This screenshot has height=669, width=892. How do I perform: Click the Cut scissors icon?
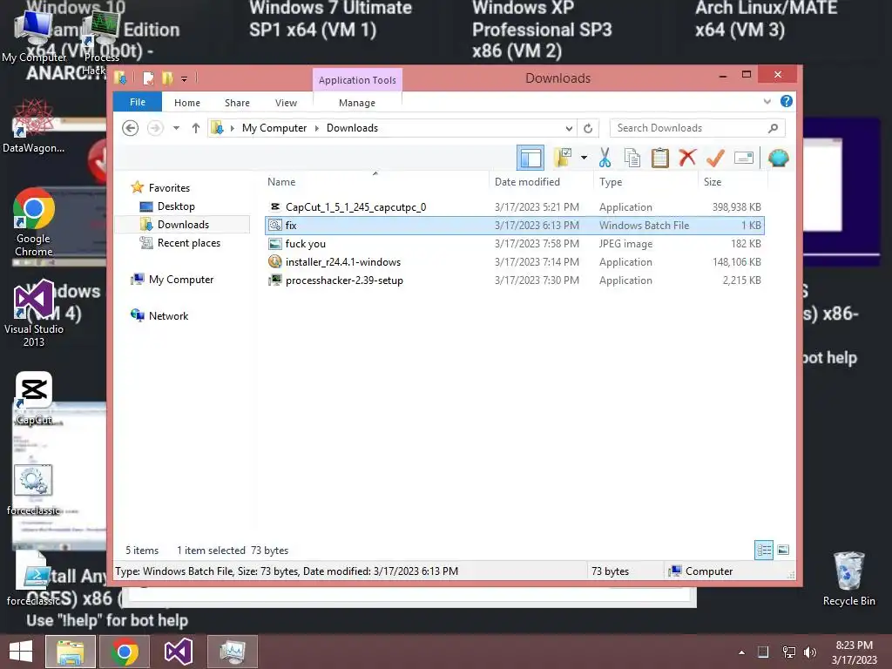pos(605,158)
